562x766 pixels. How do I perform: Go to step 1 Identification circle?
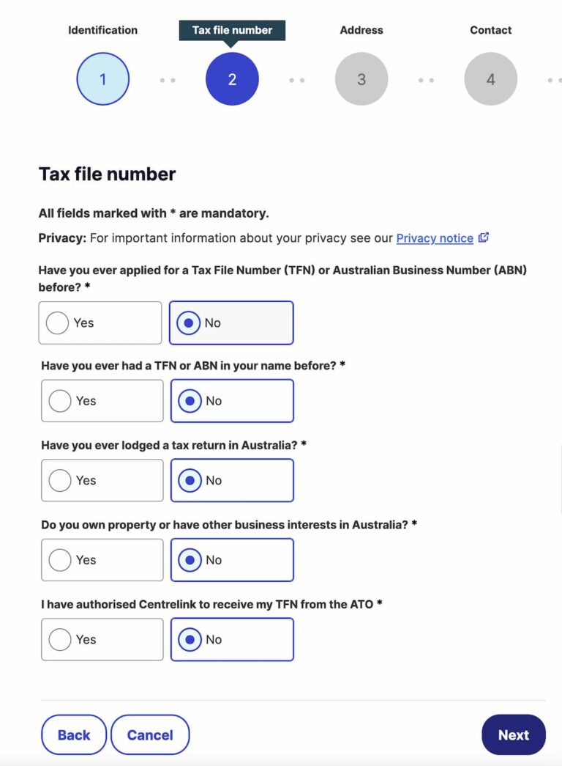tap(103, 79)
